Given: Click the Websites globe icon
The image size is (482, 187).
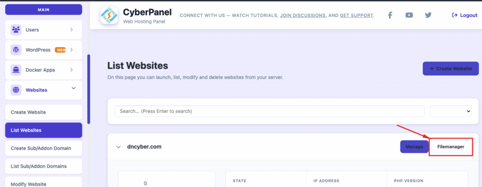Looking at the screenshot, I should [16, 90].
